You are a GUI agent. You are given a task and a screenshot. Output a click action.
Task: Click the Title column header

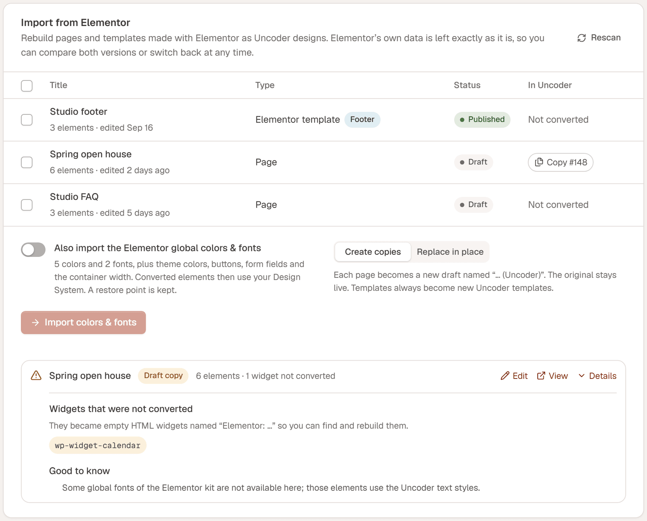(x=58, y=85)
